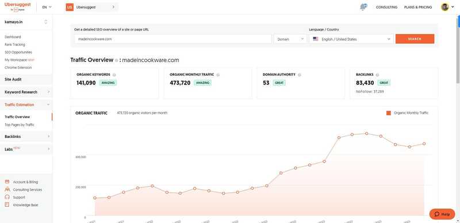Viewport: 460px width, 223px height.
Task: Toggle the Organic Monthly Traffic legend swatch
Action: [x=389, y=113]
